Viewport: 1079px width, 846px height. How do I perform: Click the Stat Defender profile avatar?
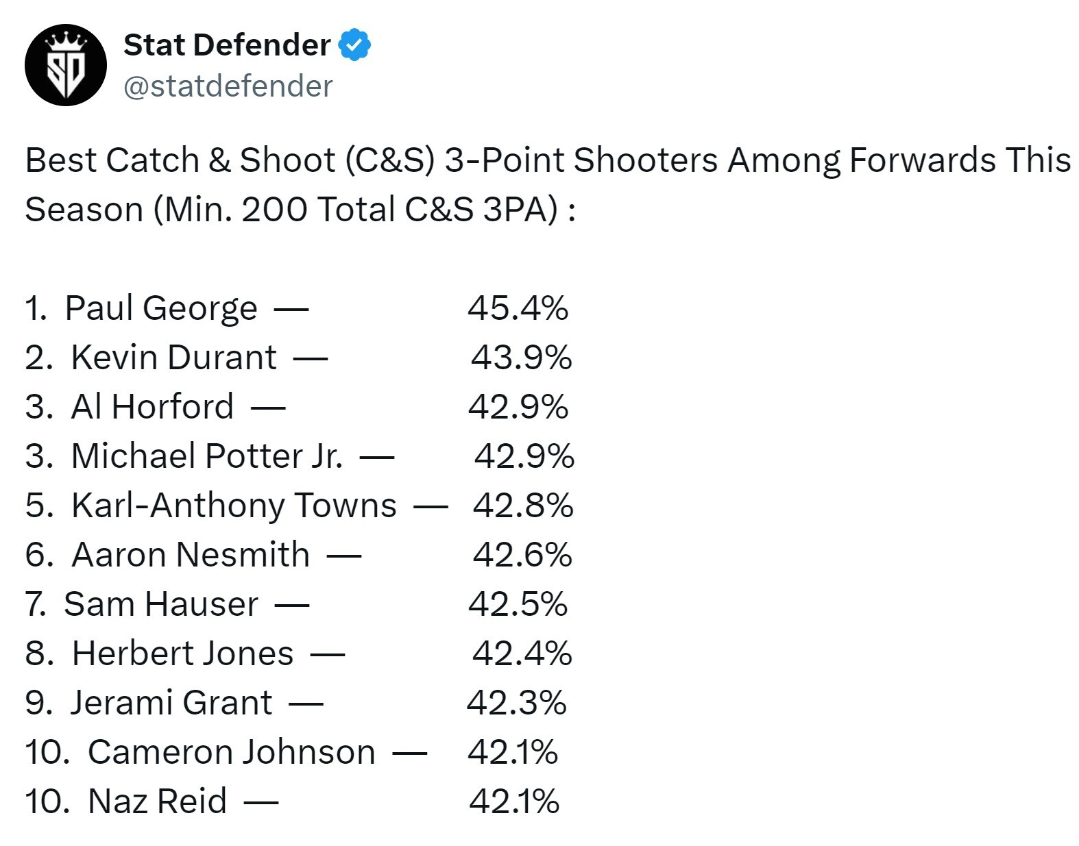(x=66, y=66)
